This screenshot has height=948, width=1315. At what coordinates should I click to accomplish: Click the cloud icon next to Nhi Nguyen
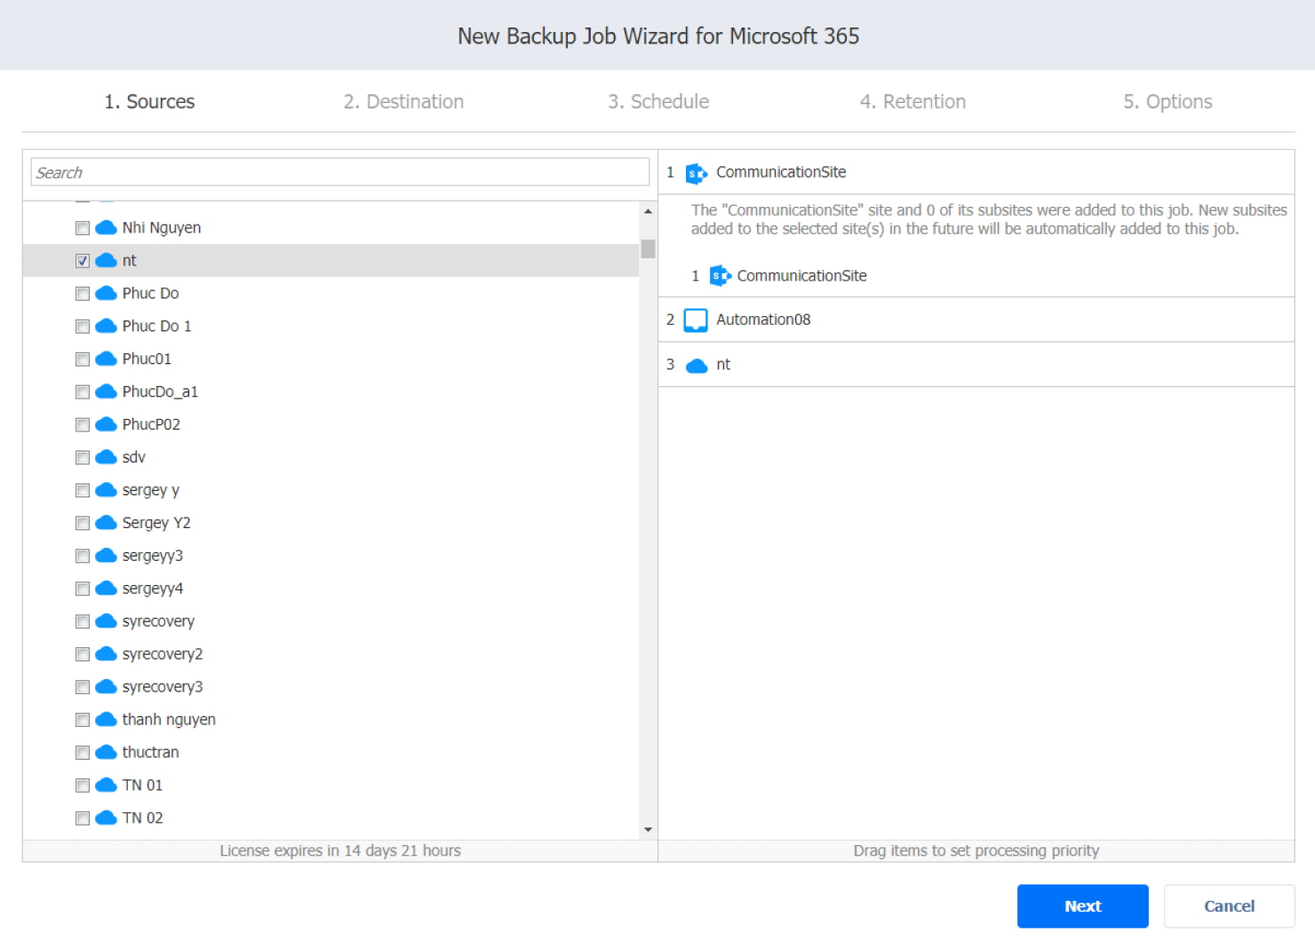point(106,228)
